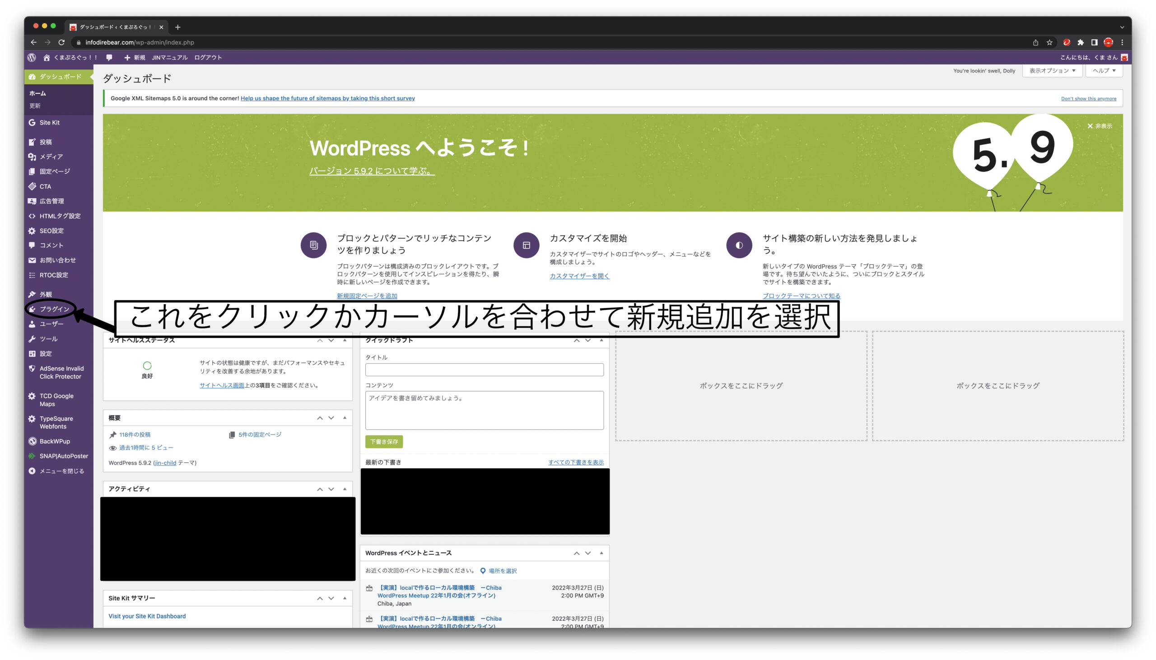Open 更新 (Updates) submenu item
The image size is (1156, 660).
click(35, 106)
